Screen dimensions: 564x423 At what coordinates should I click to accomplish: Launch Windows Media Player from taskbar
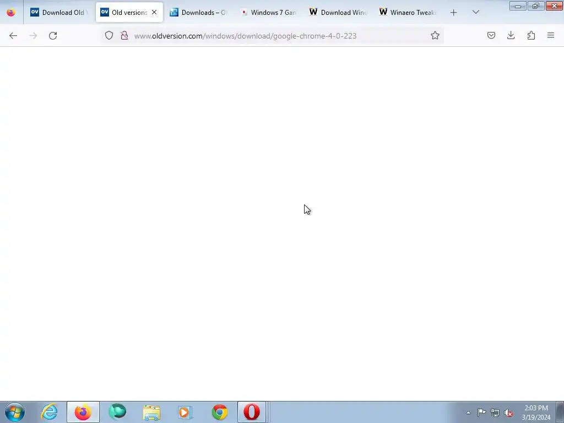click(x=185, y=412)
